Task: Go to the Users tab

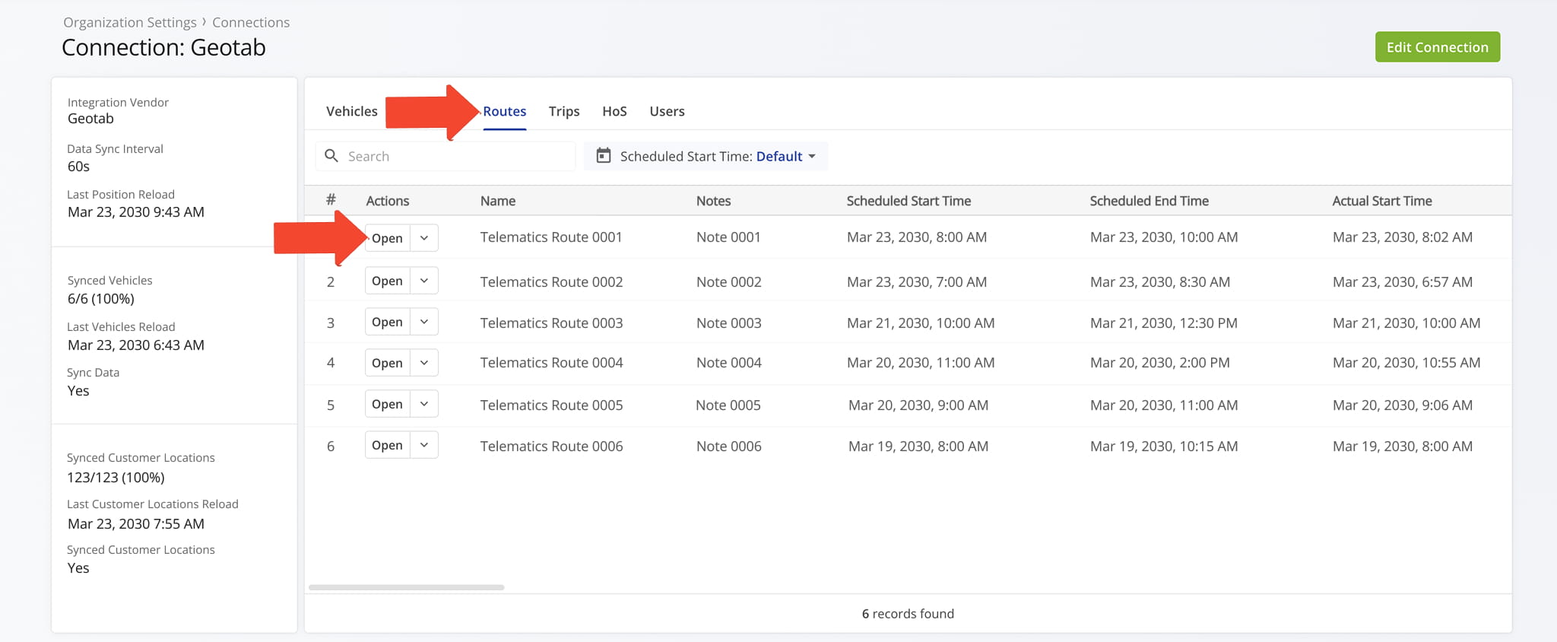Action: [667, 111]
